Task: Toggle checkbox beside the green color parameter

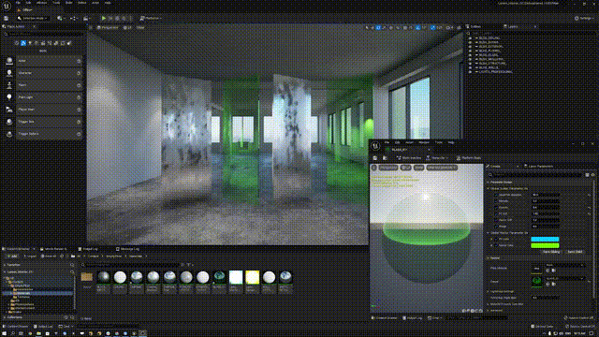Action: [496, 245]
